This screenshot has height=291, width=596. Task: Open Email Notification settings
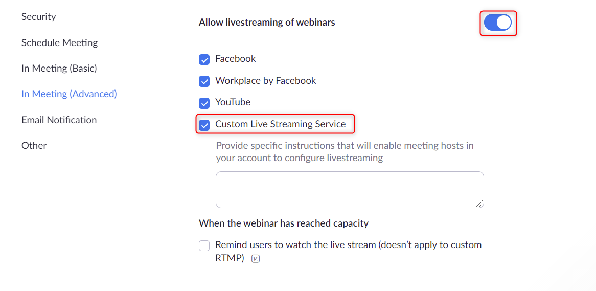click(59, 120)
